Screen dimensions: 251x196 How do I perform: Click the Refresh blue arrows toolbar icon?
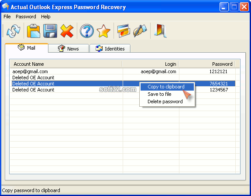click(x=13, y=31)
